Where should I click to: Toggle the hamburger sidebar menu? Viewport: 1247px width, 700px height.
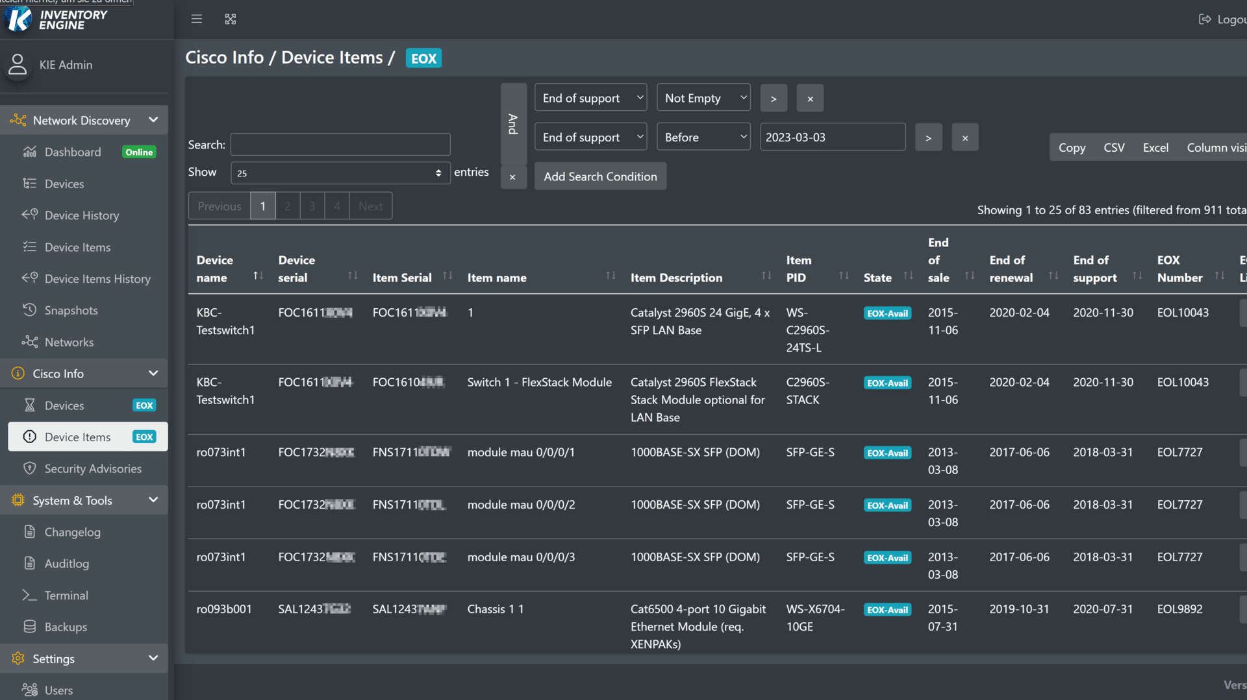coord(197,19)
